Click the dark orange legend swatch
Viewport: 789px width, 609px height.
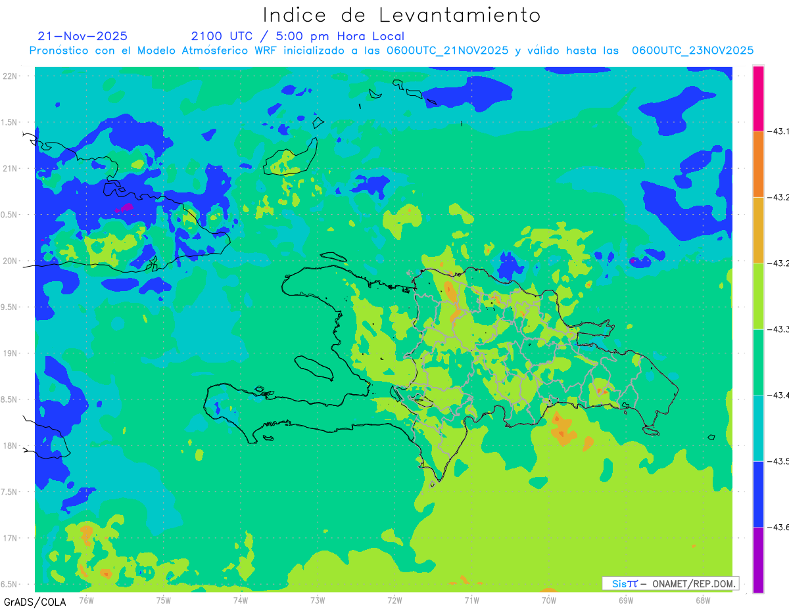point(758,164)
